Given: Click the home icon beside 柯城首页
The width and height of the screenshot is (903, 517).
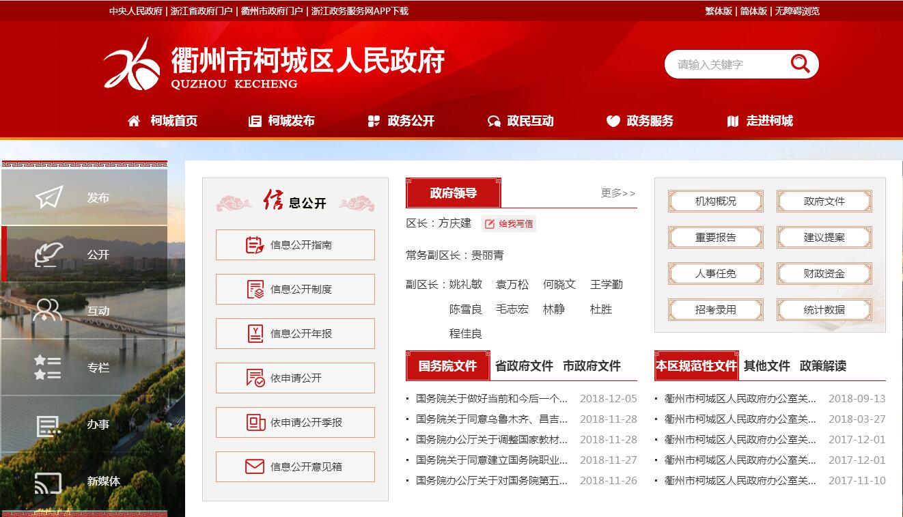Looking at the screenshot, I should coord(134,121).
